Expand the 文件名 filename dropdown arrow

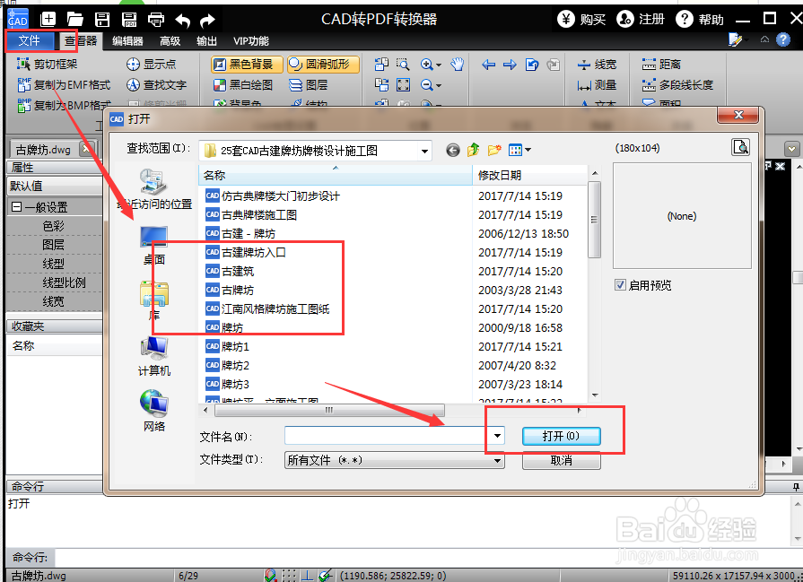497,435
